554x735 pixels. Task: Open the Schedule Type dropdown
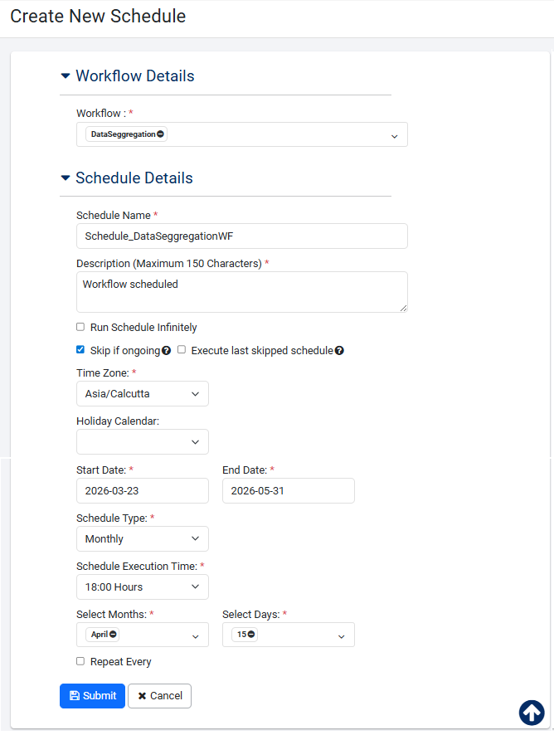143,539
